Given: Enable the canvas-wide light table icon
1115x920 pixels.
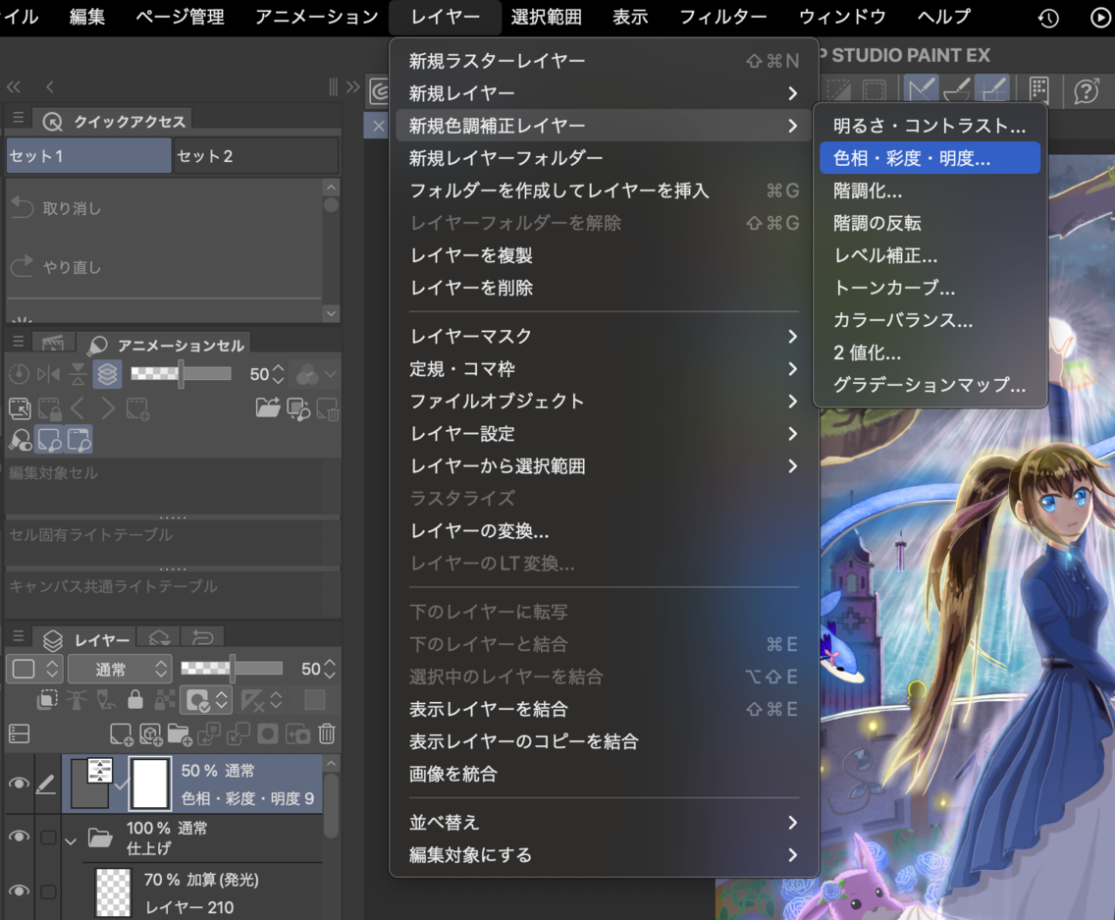Looking at the screenshot, I should click(x=79, y=441).
